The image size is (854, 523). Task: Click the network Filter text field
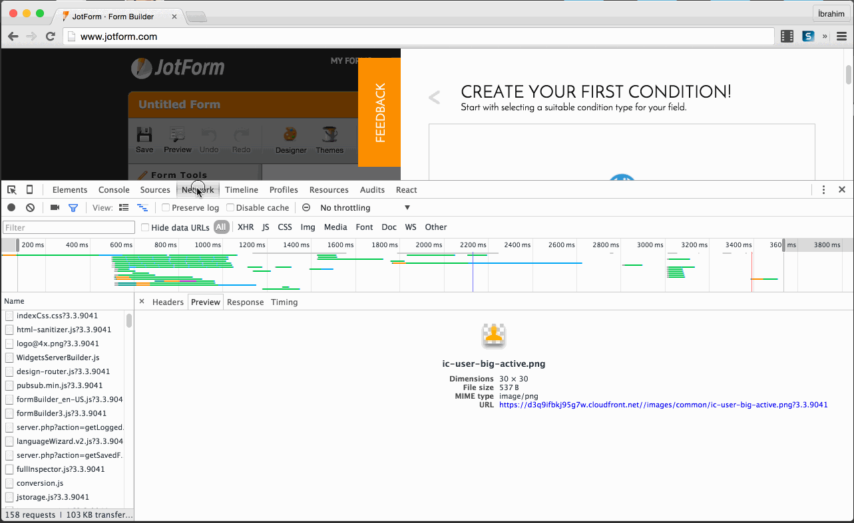[69, 227]
